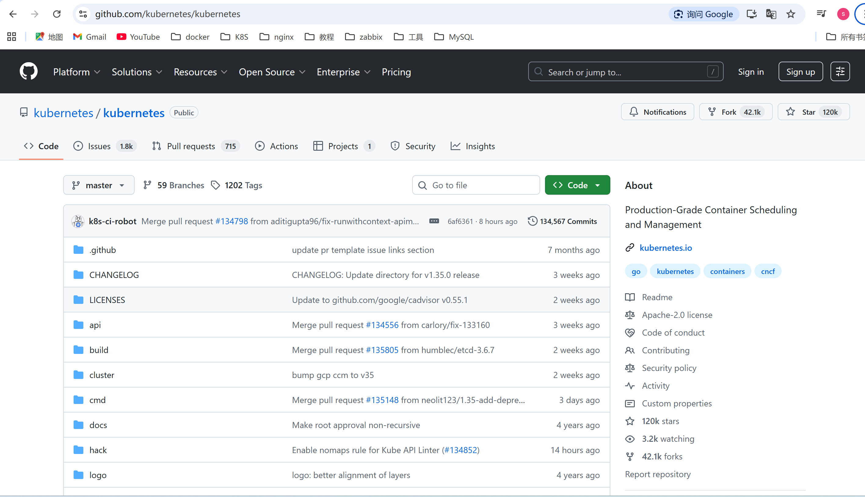Reload the page with the refresh icon
The image size is (865, 497).
click(x=57, y=14)
